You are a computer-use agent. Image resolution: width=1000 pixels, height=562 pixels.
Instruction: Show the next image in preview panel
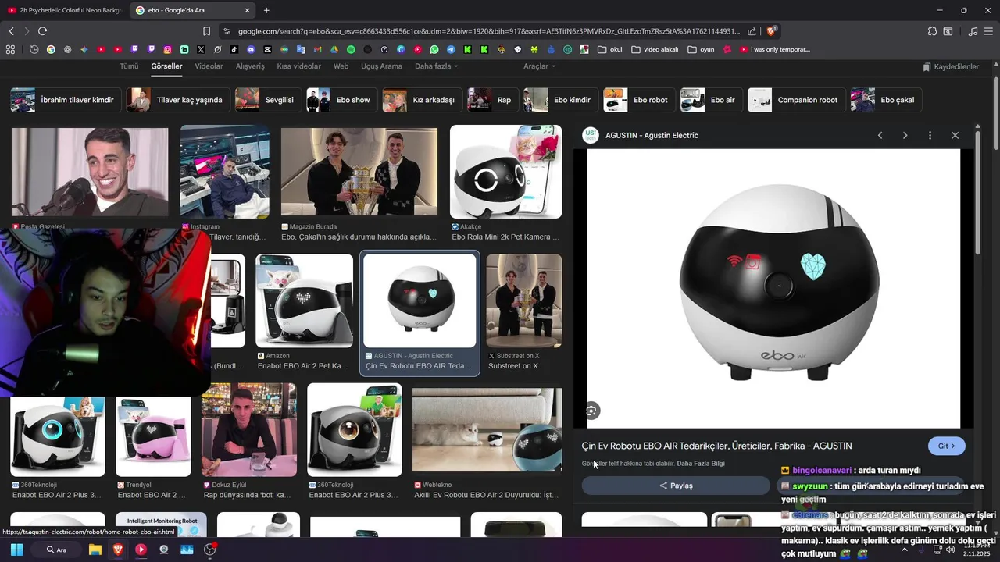(905, 135)
